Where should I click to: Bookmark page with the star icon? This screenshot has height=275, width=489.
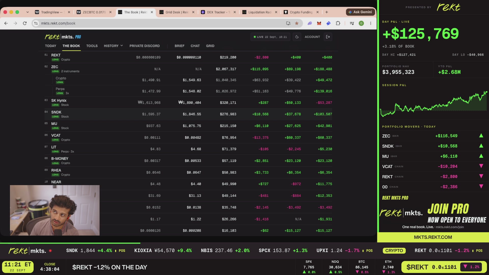click(x=297, y=23)
